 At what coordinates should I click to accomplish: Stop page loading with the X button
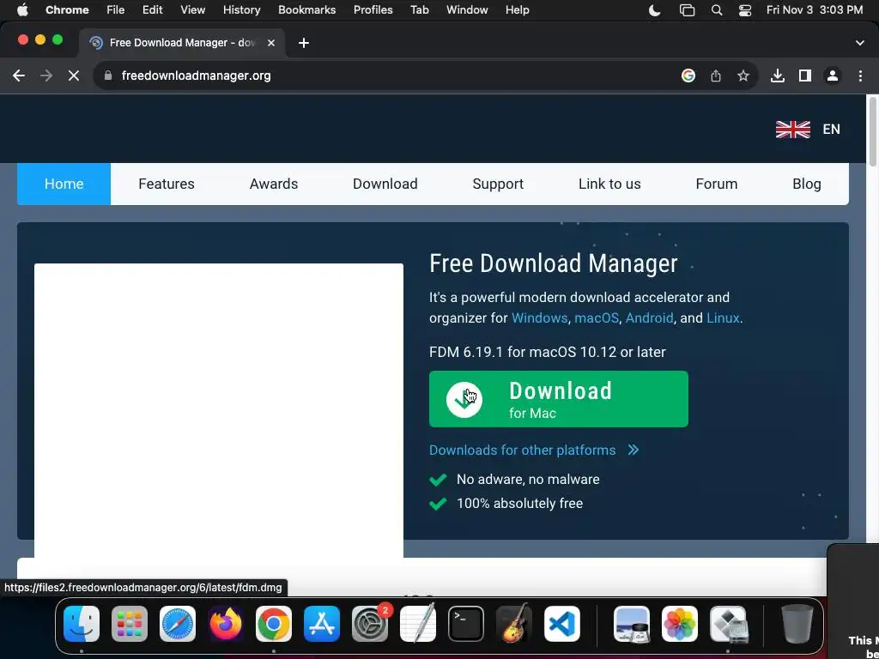[74, 76]
